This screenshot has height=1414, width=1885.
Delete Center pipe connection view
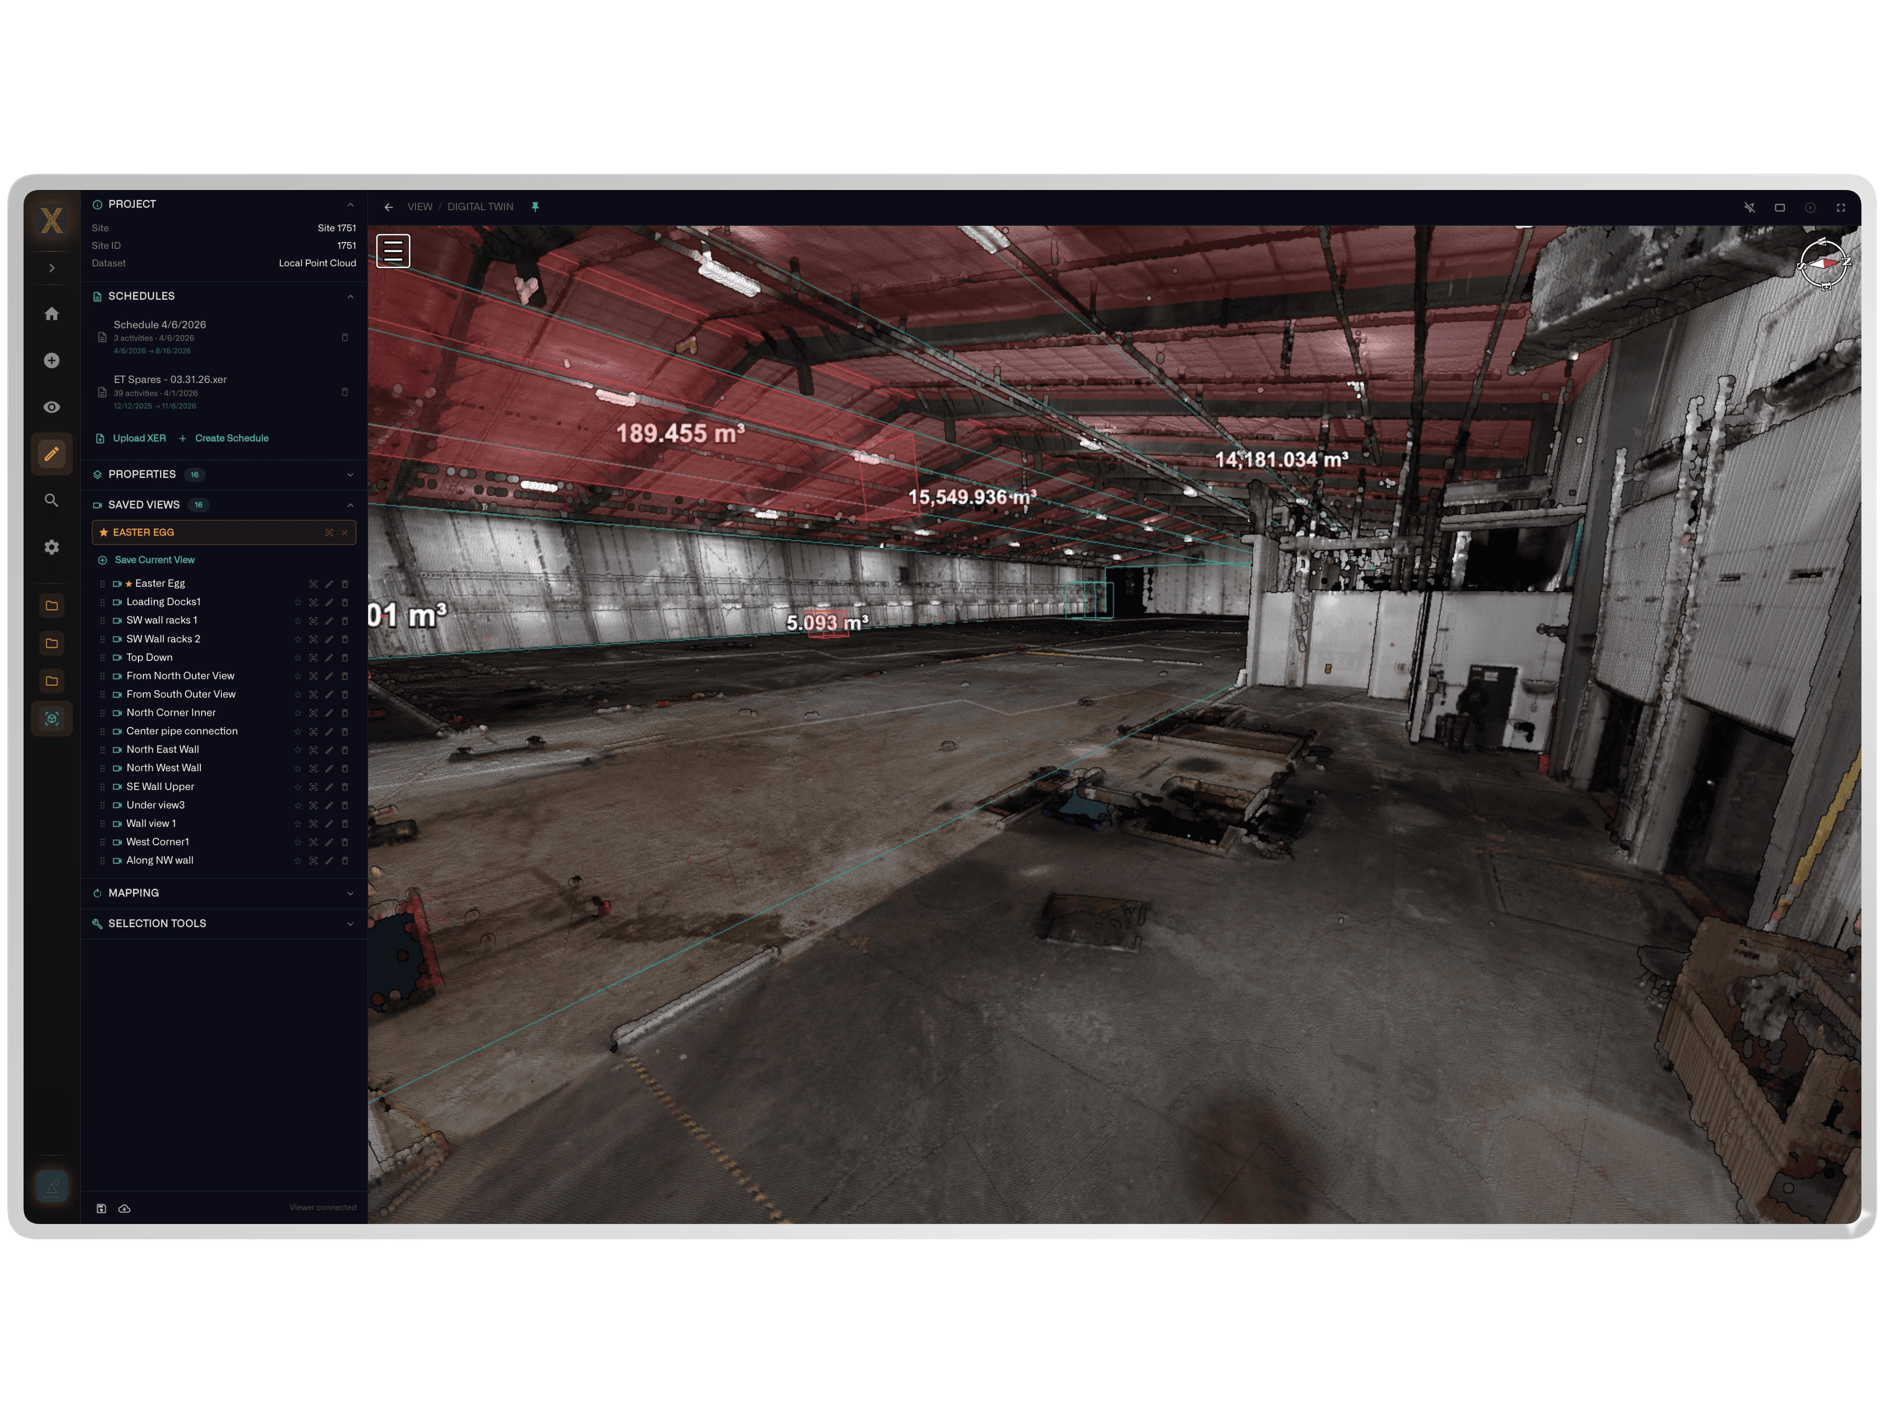[x=344, y=732]
